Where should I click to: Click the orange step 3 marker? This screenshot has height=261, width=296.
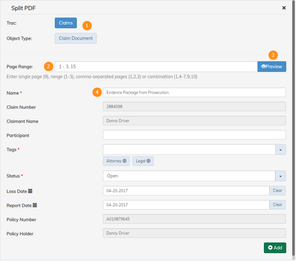click(x=273, y=55)
